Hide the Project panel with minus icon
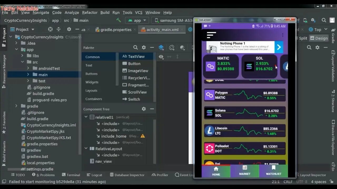This screenshot has height=189, width=337. tap(77, 29)
